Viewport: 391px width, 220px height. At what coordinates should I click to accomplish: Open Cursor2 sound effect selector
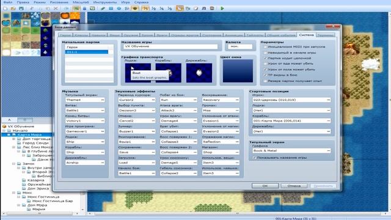point(137,100)
